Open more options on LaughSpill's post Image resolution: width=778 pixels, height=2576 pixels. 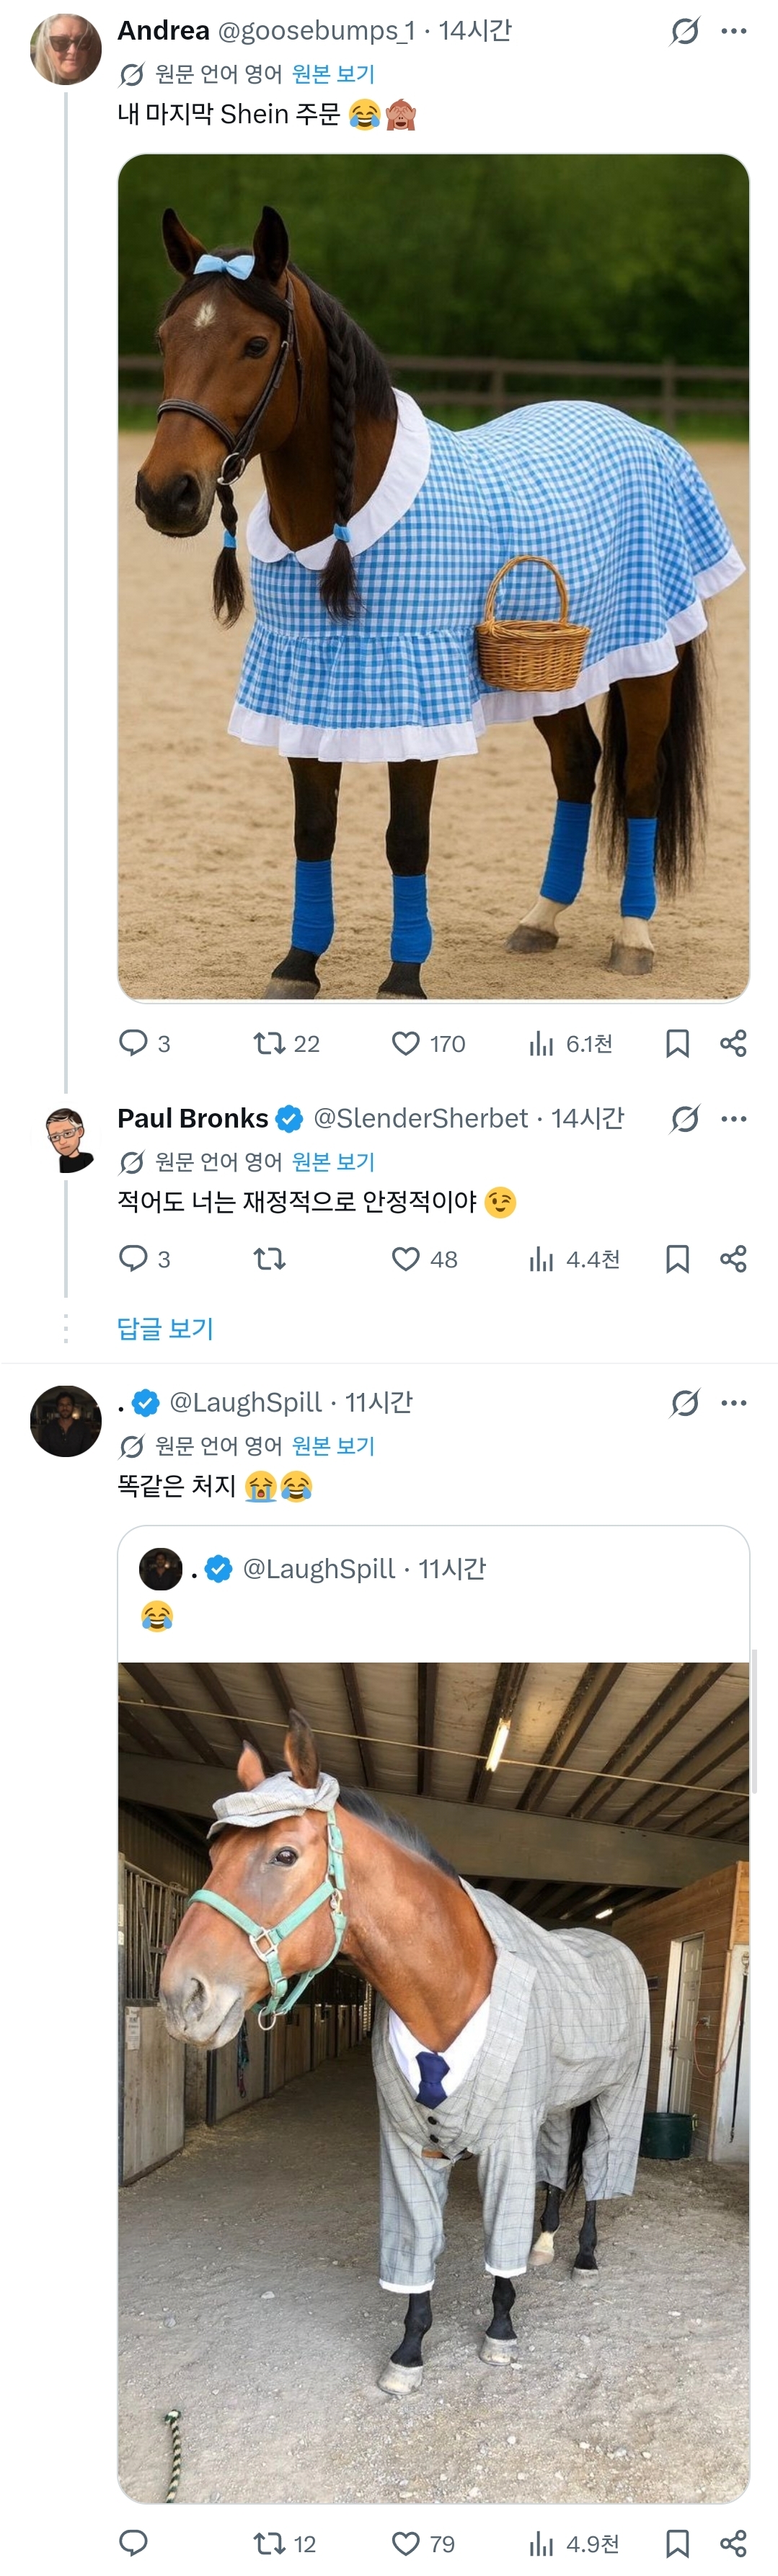click(x=733, y=1403)
